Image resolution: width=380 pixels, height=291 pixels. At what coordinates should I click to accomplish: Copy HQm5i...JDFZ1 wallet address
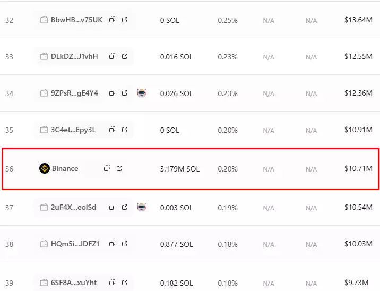[x=112, y=244]
